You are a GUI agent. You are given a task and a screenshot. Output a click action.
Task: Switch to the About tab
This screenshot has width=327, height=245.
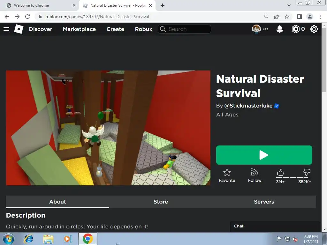pos(57,202)
